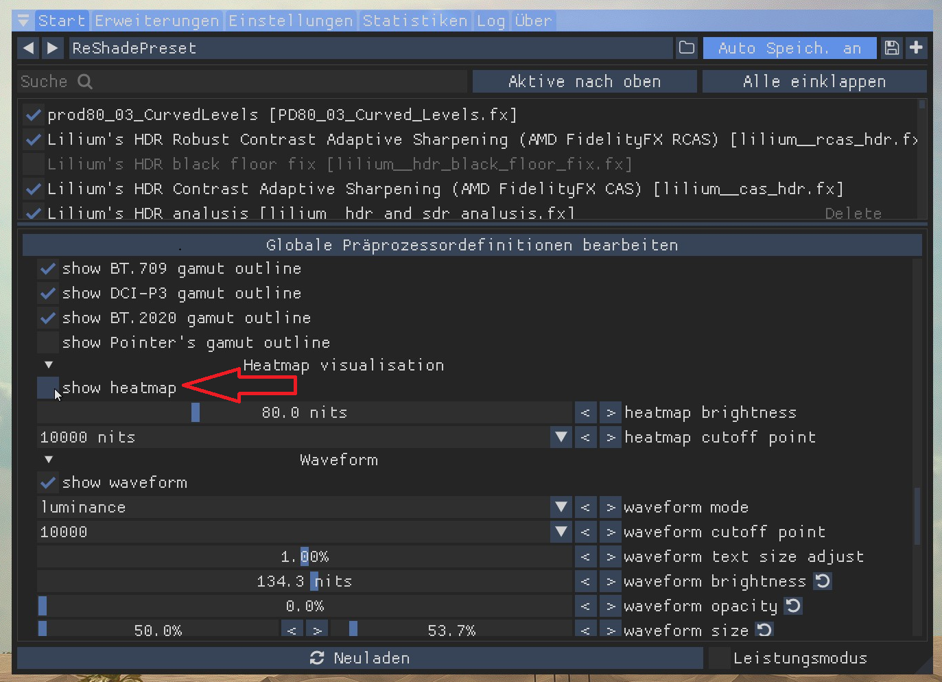
Task: Open the waveform mode dropdown showing luminance
Action: click(561, 507)
